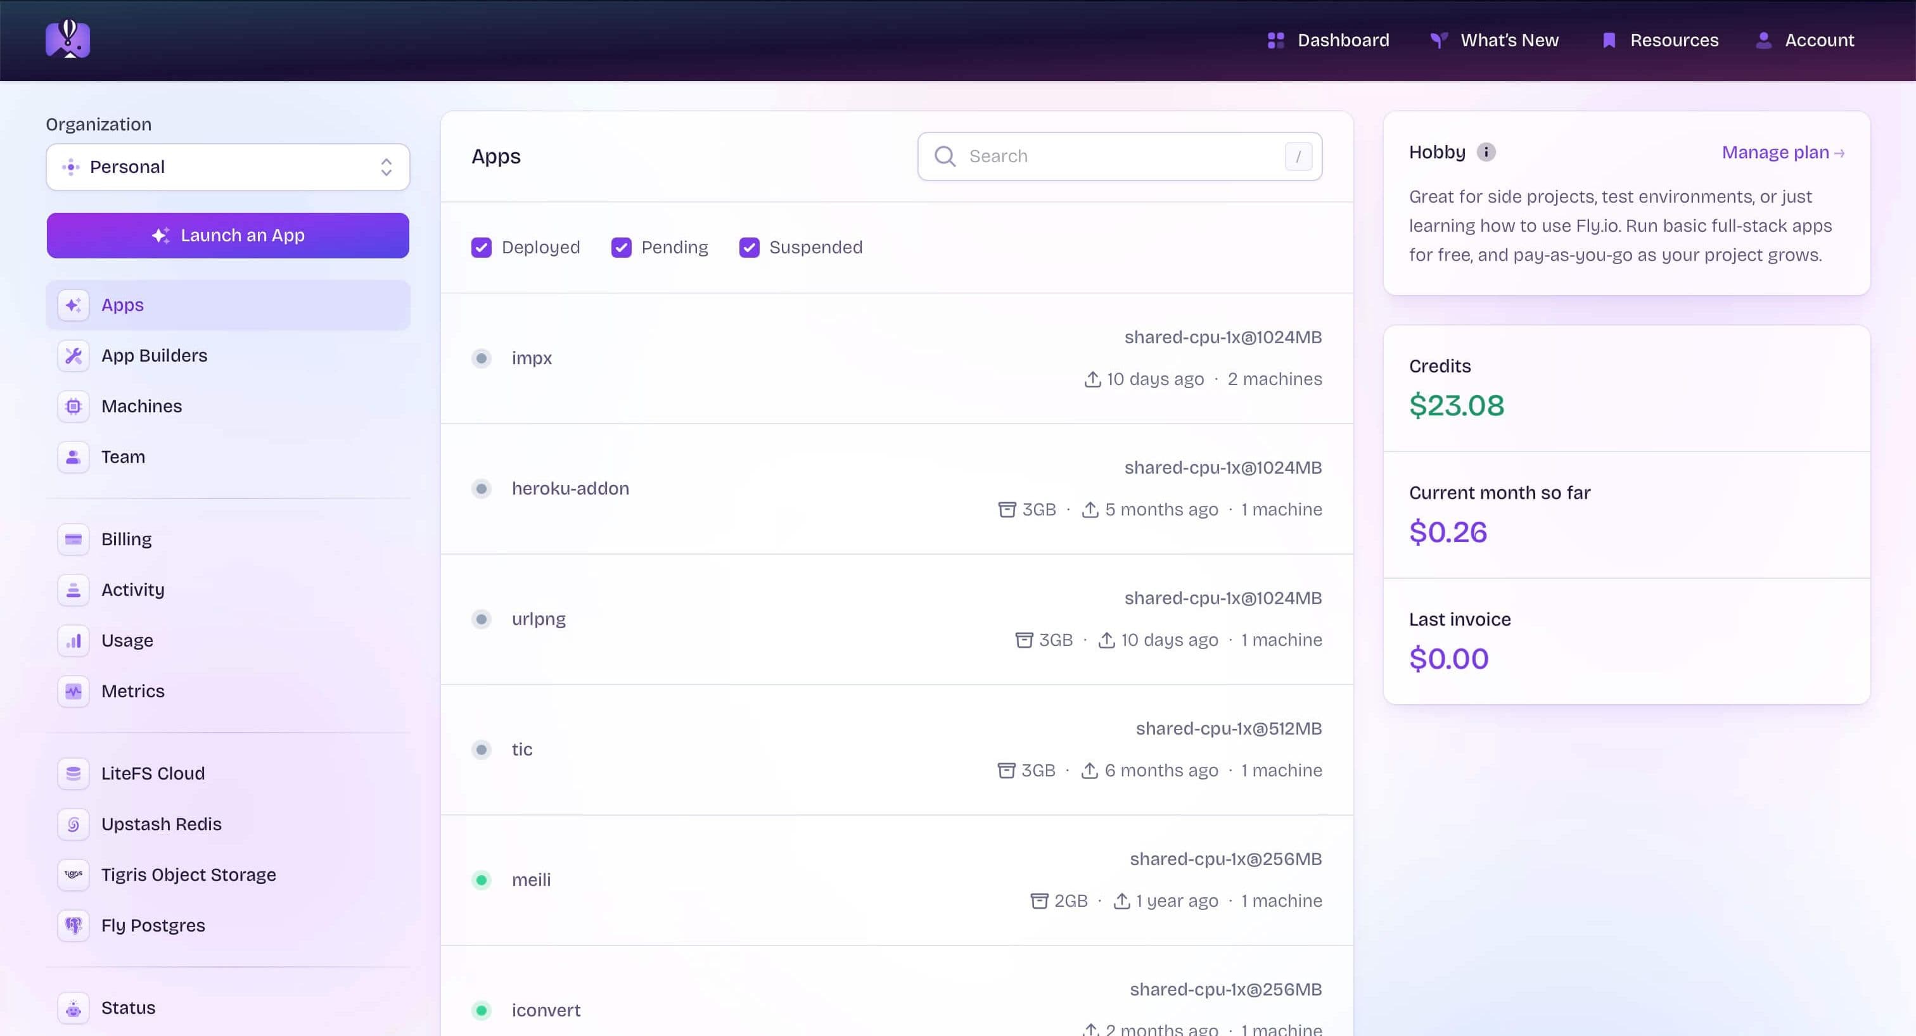Click the Fly.io logo in top navbar
Screen dimensions: 1916x1036
(68, 39)
